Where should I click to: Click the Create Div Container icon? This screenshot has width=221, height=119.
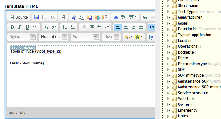107,27
